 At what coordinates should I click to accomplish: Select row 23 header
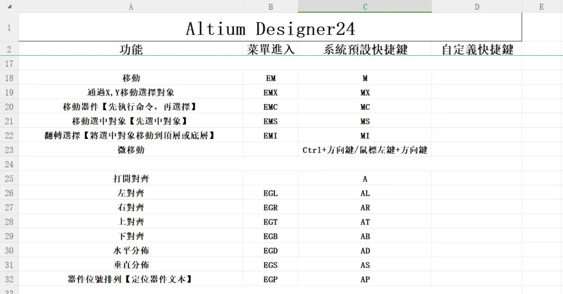tap(9, 150)
